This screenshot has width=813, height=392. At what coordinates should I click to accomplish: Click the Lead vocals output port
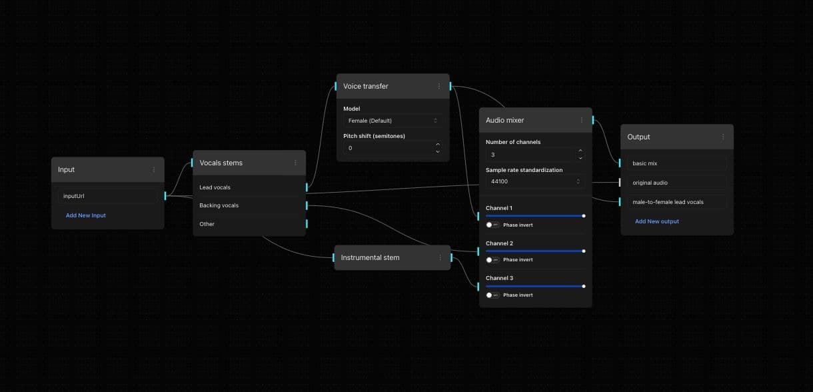[307, 187]
